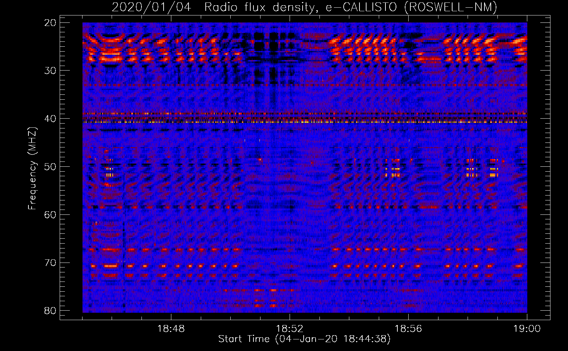Click the 60 MHz frequency tick label
Screen dimensions: 568x351
click(x=50, y=215)
